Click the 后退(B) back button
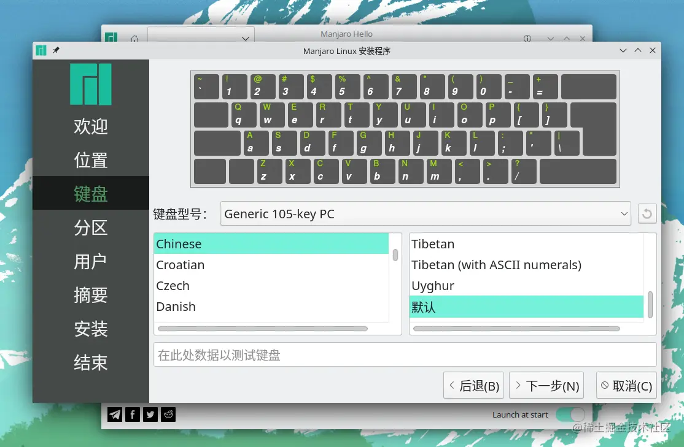Screen dimensions: 684x447 click(x=474, y=386)
